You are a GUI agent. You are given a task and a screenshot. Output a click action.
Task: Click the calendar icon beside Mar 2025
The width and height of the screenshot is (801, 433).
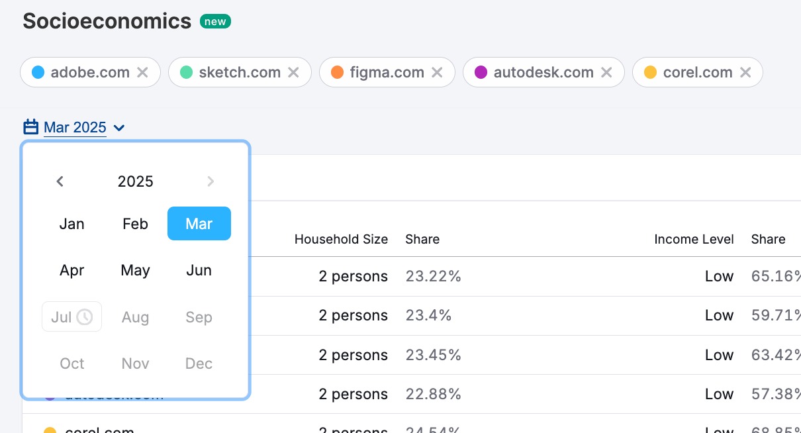click(31, 127)
